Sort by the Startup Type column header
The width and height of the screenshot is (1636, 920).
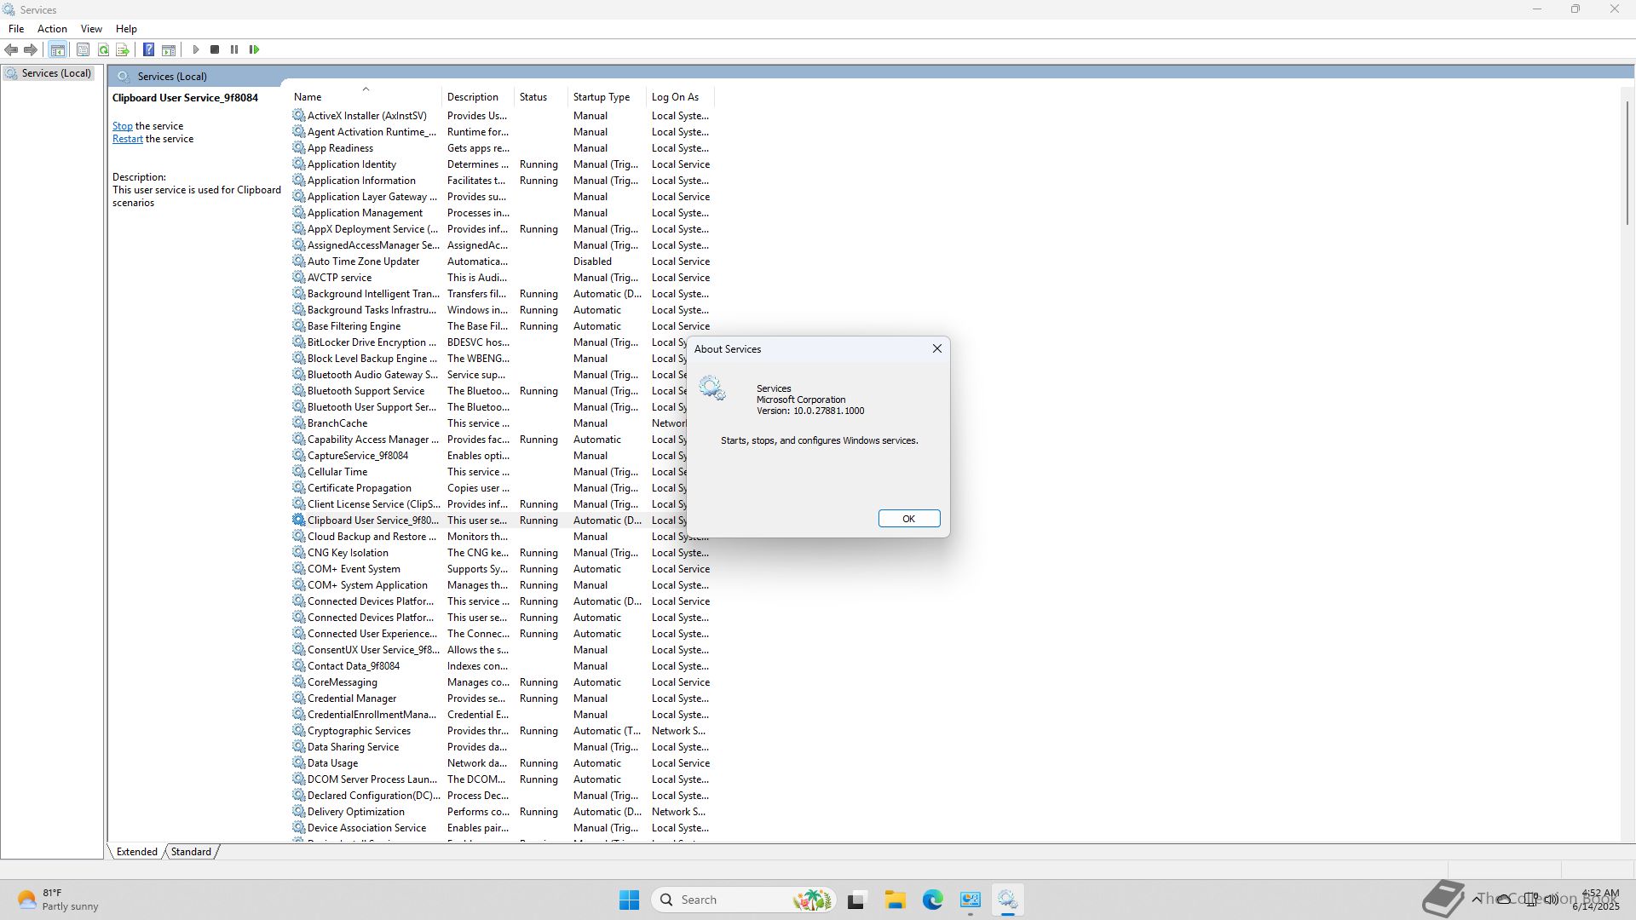point(602,97)
